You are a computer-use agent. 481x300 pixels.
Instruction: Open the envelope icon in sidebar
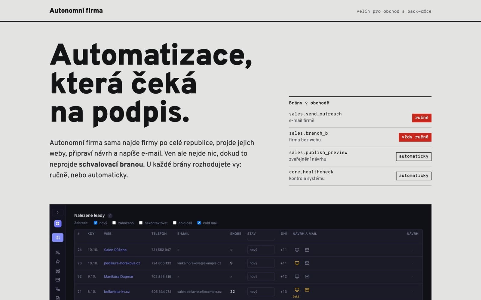58,280
